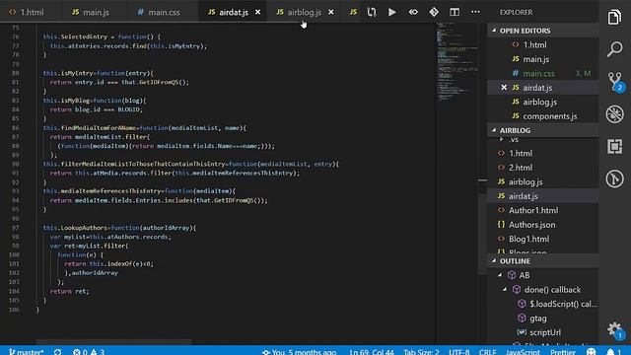The width and height of the screenshot is (631, 355).
Task: Click Prettier in the status bar
Action: [563, 352]
